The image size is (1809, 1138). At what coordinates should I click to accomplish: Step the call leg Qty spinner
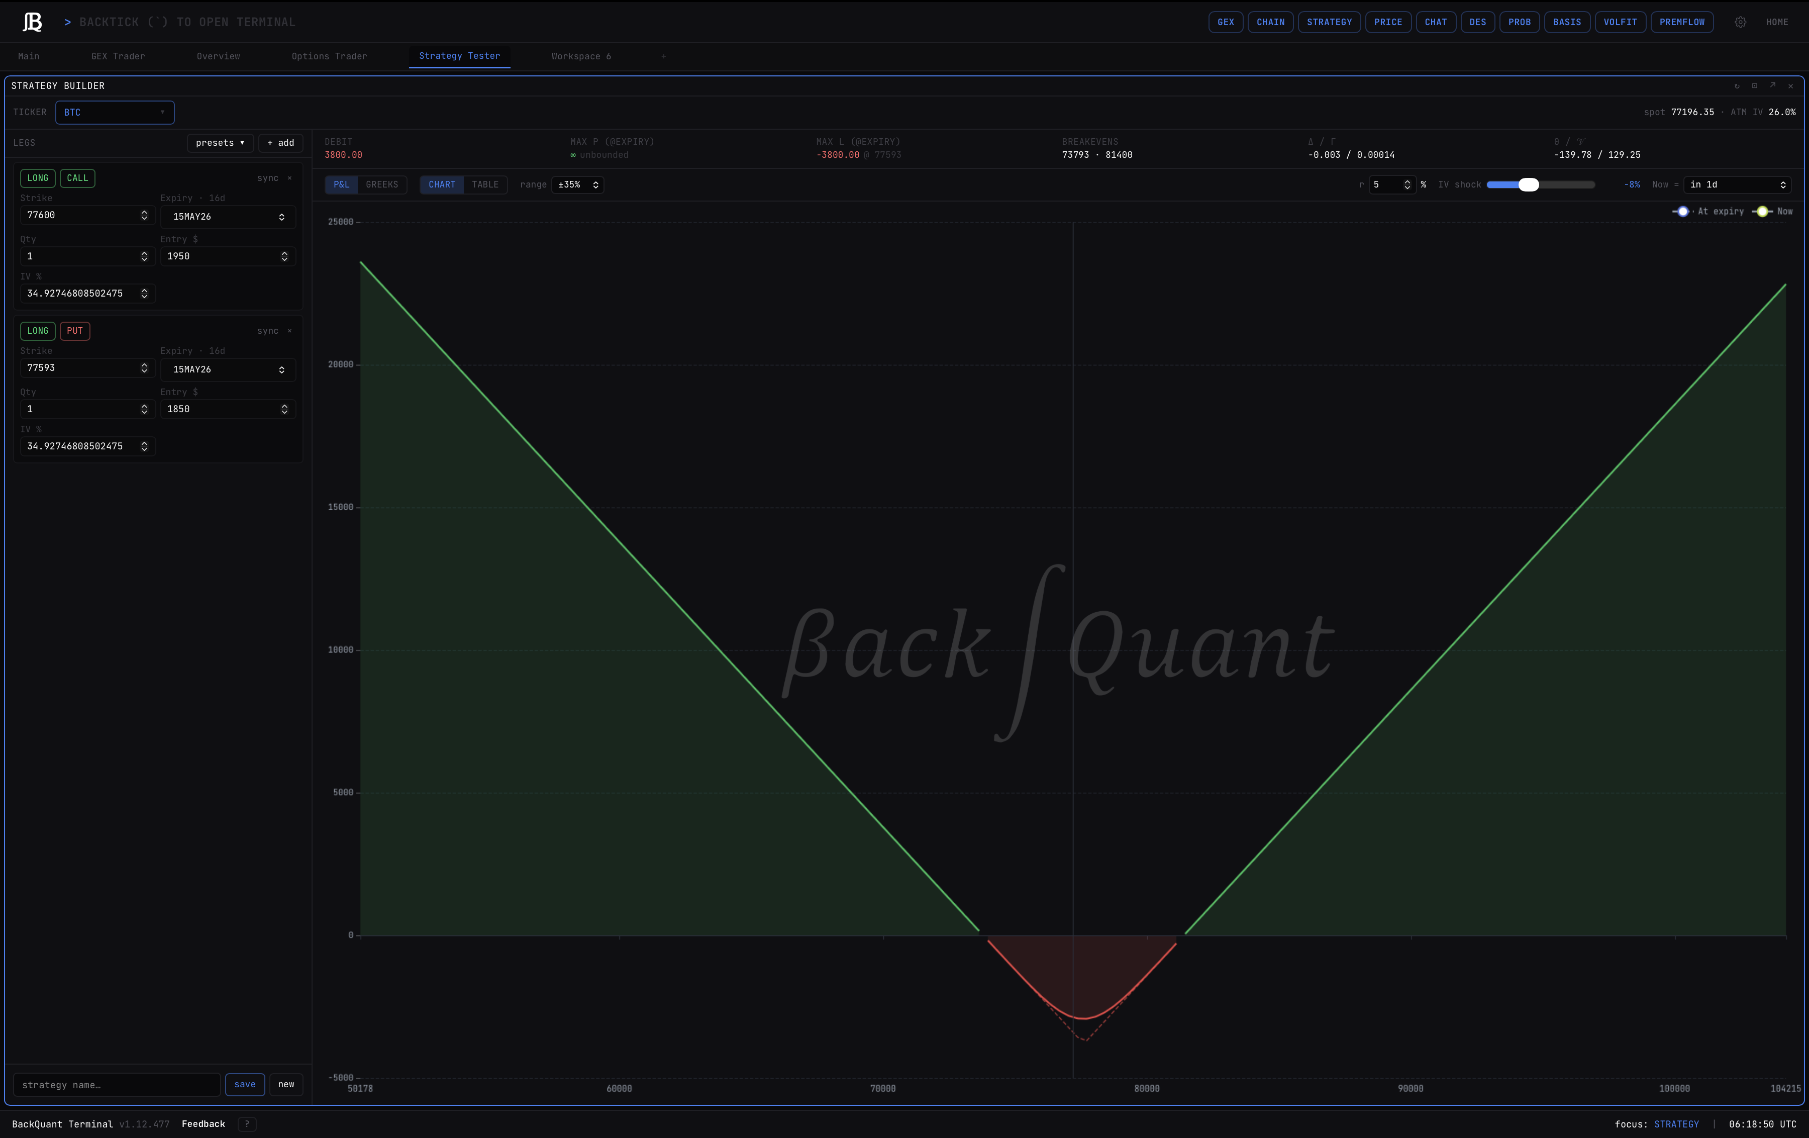[144, 256]
